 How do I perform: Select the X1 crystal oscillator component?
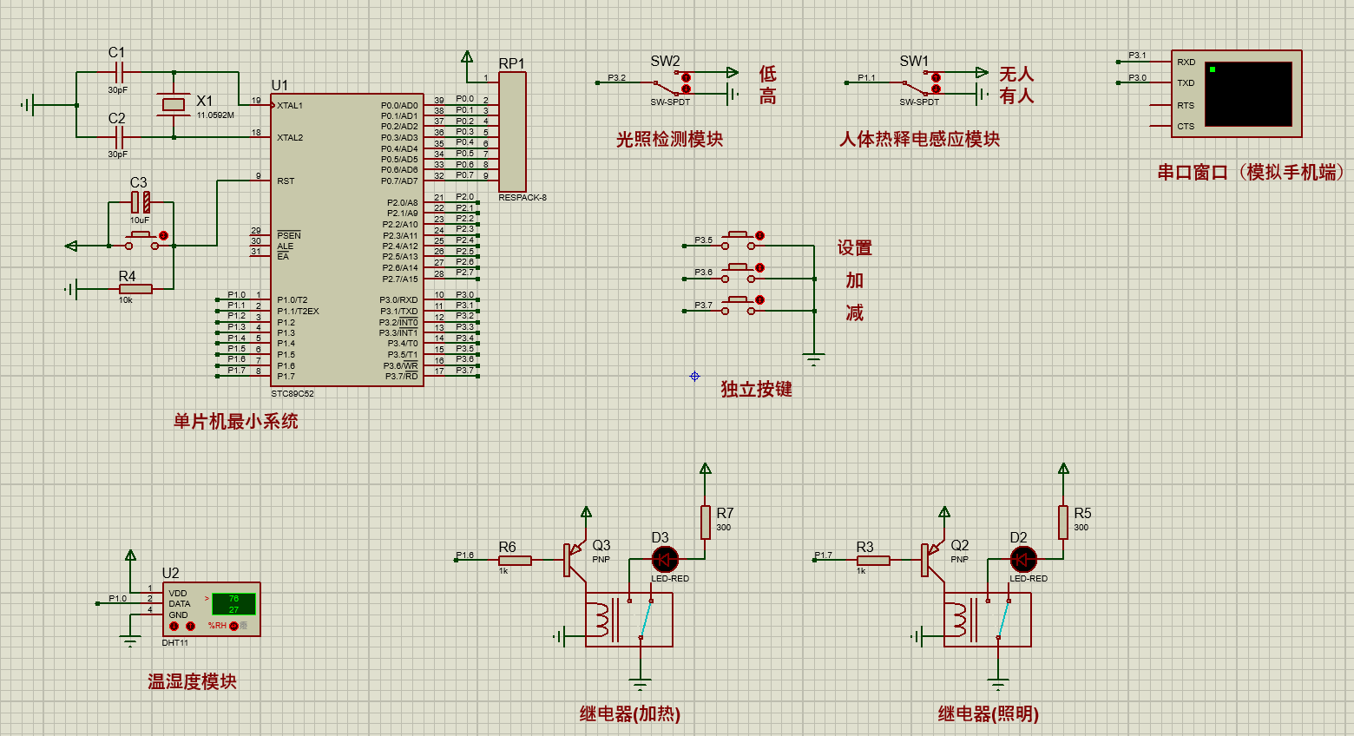pos(174,105)
